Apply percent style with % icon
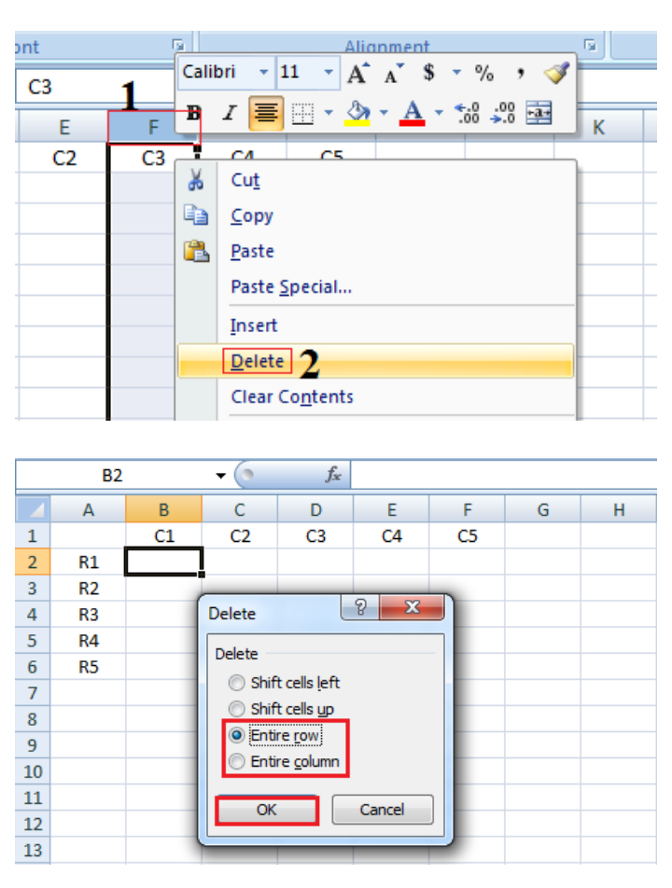This screenshot has width=672, height=888. coord(484,73)
